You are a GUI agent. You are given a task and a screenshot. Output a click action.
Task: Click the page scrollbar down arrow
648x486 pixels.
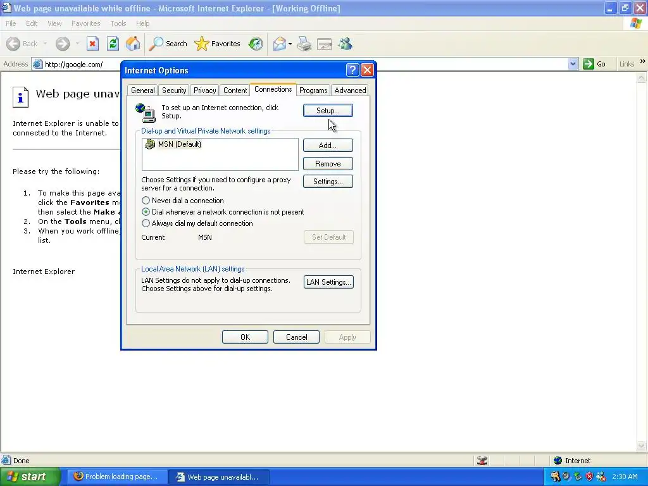[x=642, y=445]
